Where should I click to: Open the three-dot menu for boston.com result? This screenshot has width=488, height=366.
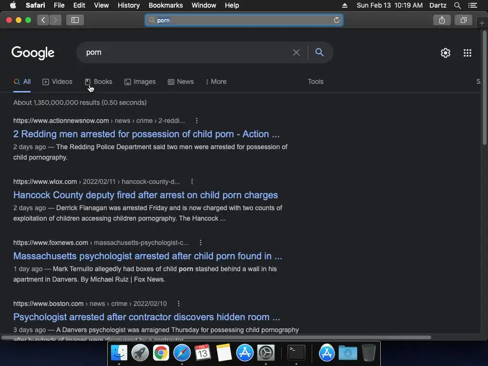pos(178,304)
